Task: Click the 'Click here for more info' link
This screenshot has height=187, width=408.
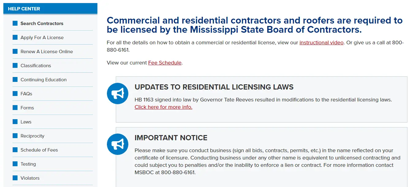Action: tap(163, 107)
